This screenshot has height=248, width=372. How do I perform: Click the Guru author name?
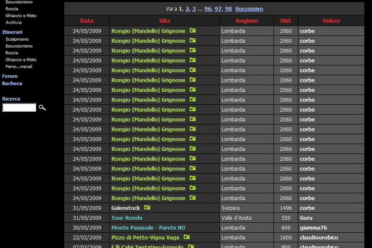pos(306,218)
